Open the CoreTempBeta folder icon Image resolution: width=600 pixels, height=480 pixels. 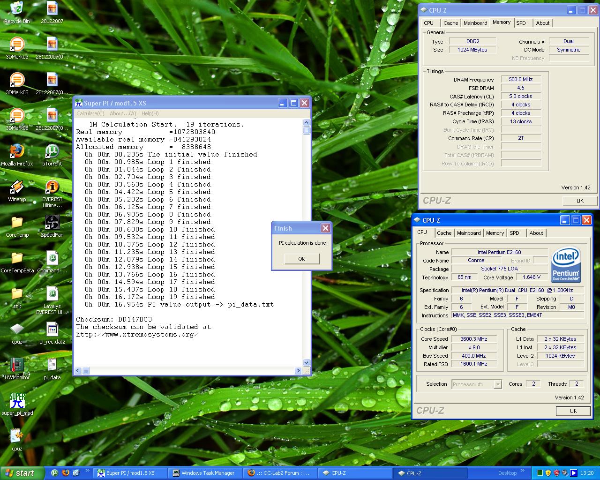[x=16, y=262]
